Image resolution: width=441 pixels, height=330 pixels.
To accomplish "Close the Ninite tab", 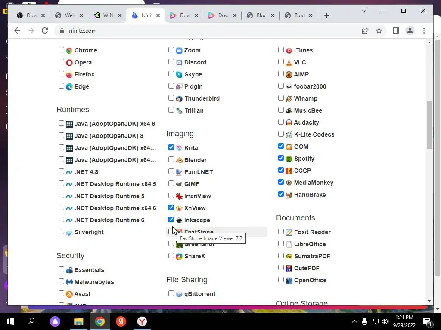I will tap(158, 15).
